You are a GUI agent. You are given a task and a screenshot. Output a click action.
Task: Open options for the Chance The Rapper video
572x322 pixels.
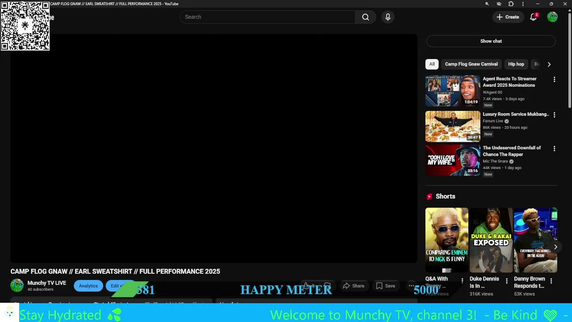(555, 148)
